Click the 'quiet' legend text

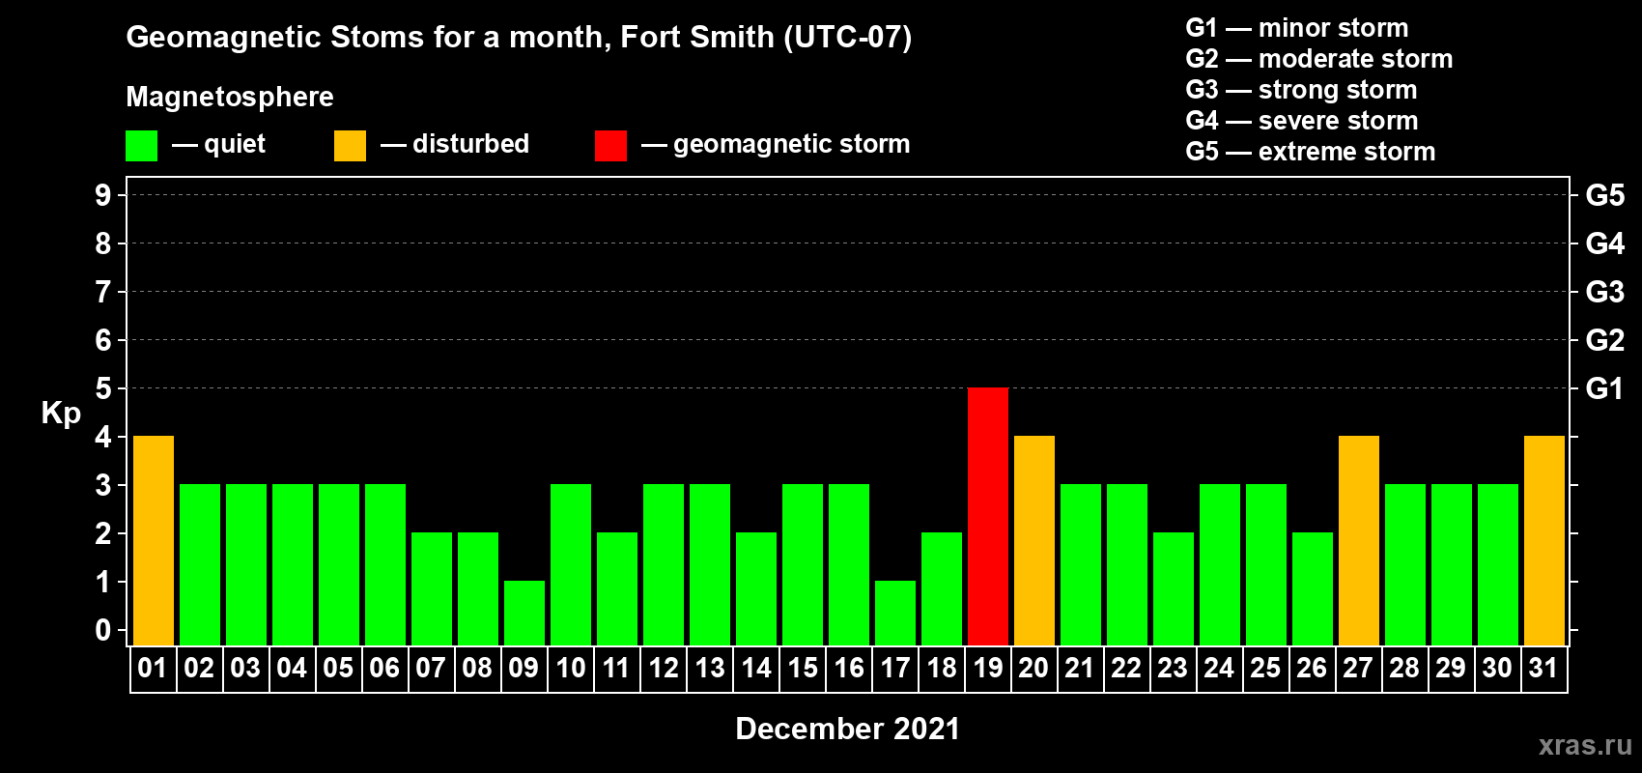235,145
